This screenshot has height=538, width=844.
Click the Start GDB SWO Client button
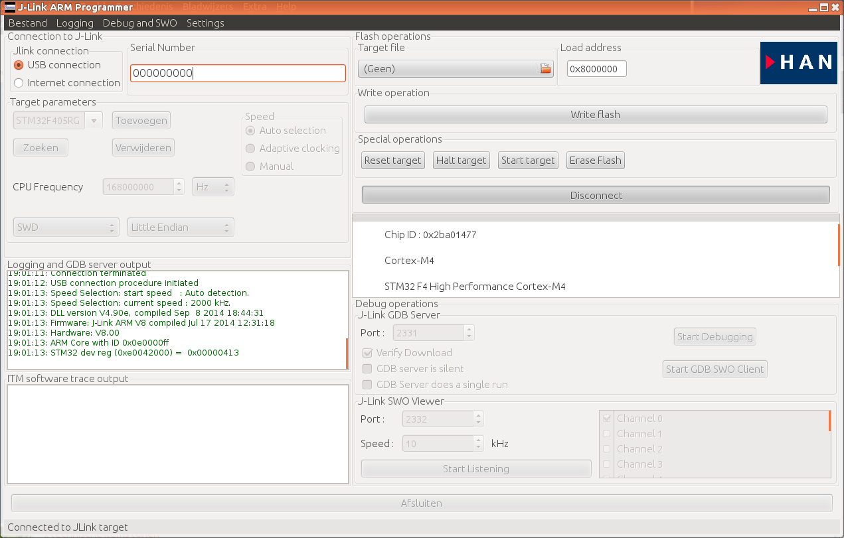click(715, 370)
